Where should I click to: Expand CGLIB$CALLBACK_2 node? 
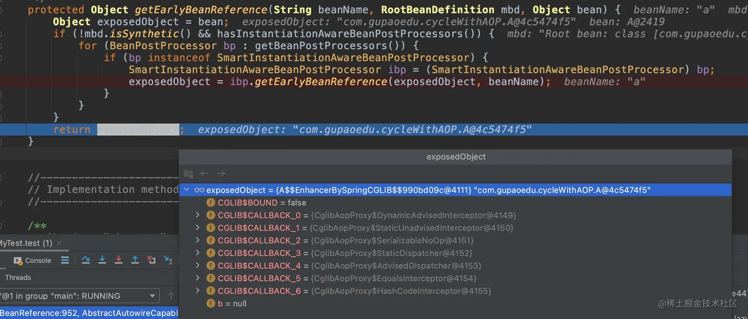(x=197, y=240)
